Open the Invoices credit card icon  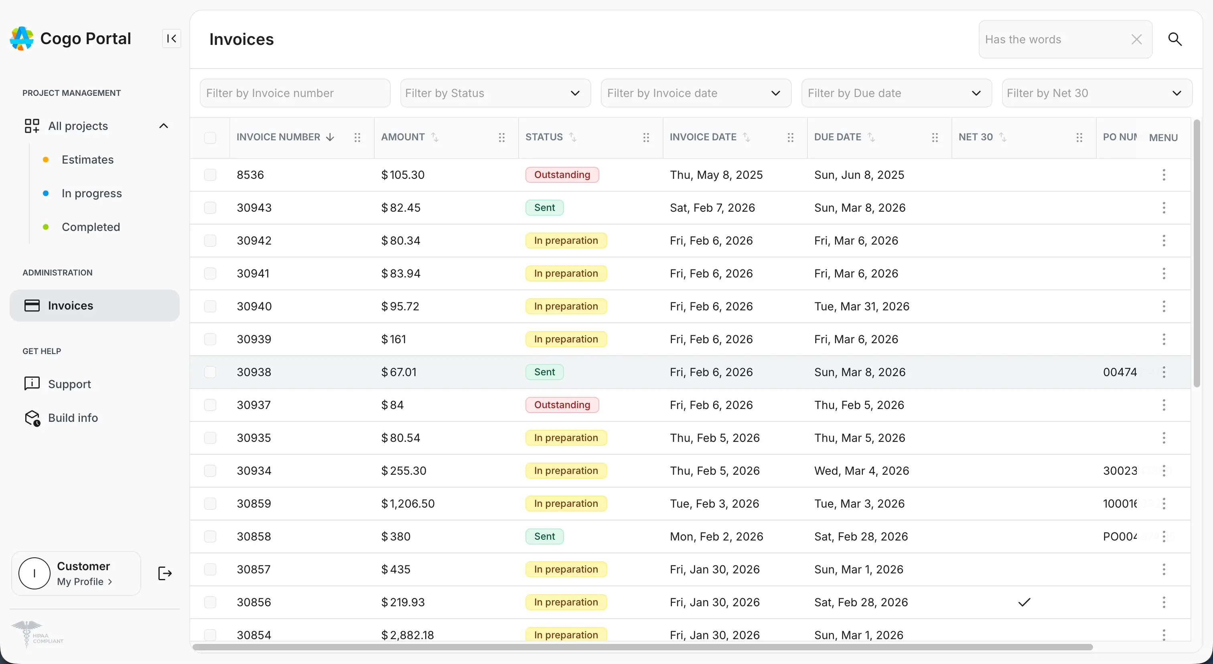click(32, 306)
